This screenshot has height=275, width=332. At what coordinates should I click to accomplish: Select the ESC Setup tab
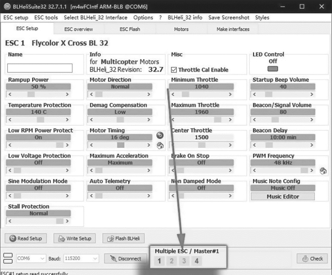pos(27,28)
